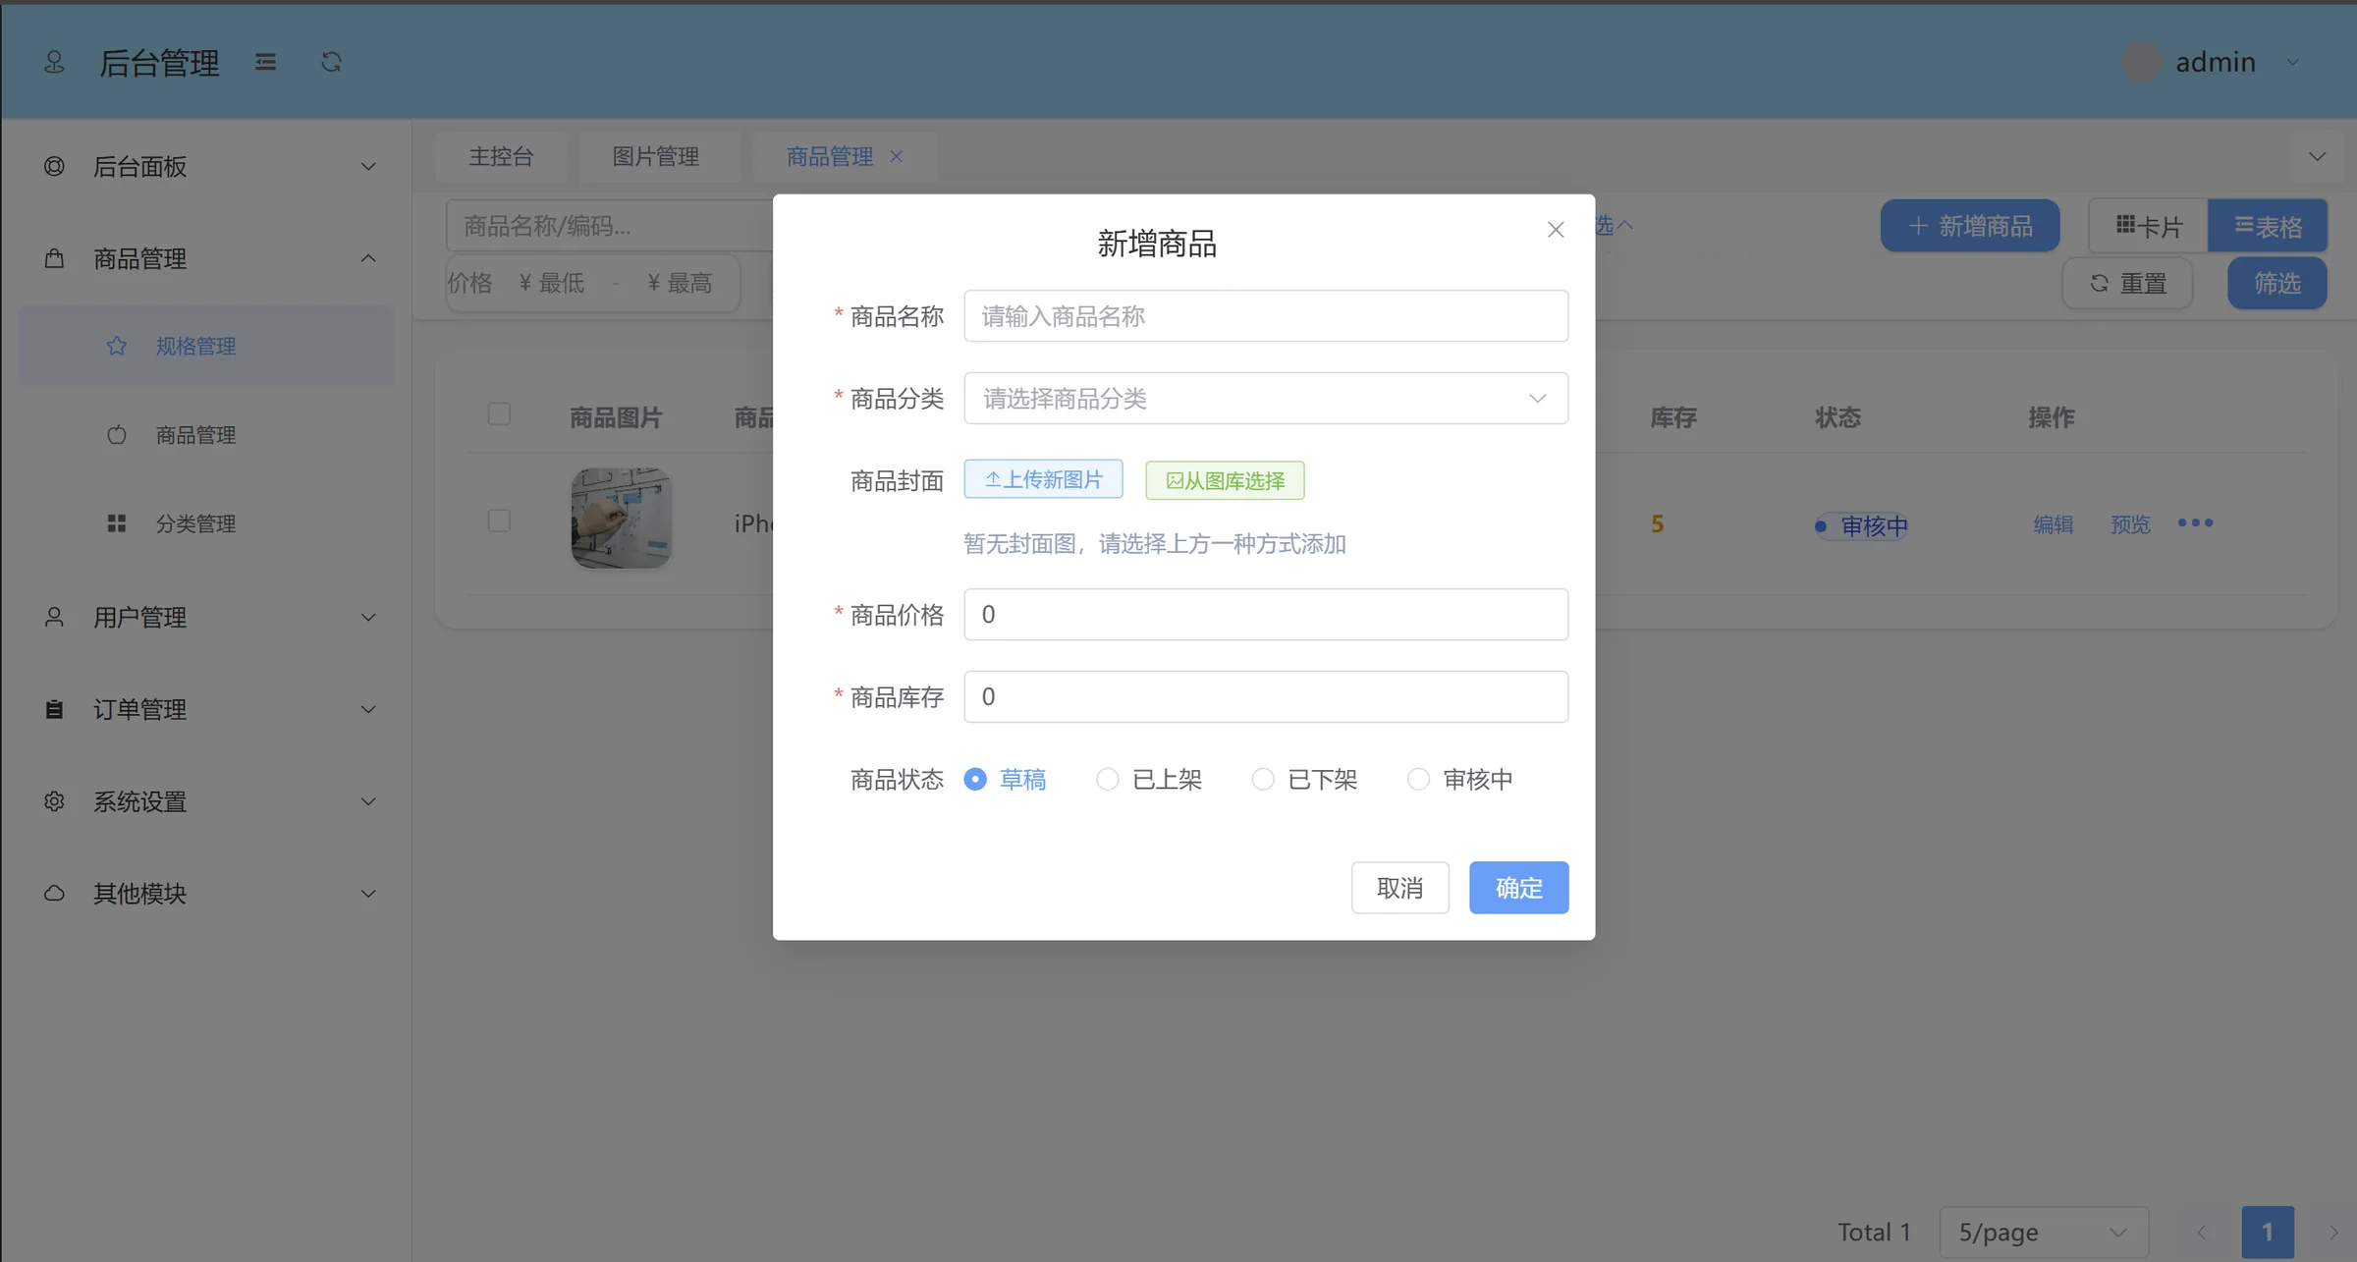Viewport: 2357px width, 1262px height.
Task: Click the 从图库选择 button
Action: tap(1225, 480)
